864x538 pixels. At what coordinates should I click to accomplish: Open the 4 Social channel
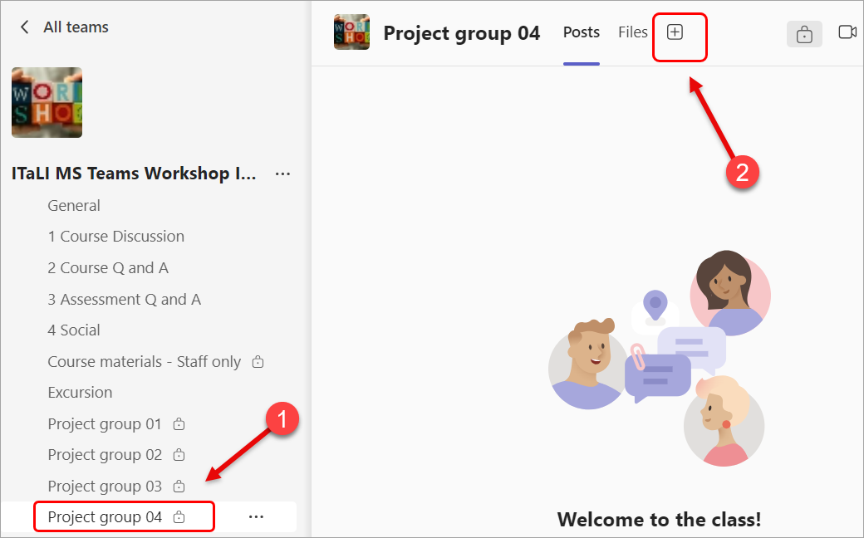coord(73,330)
